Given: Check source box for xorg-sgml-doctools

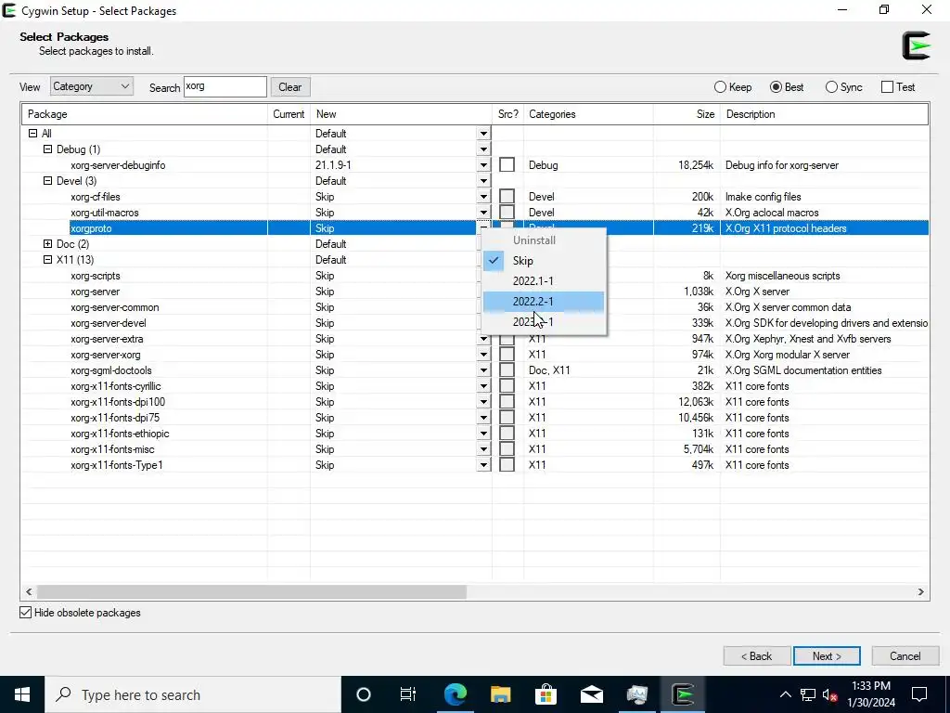Looking at the screenshot, I should point(507,369).
